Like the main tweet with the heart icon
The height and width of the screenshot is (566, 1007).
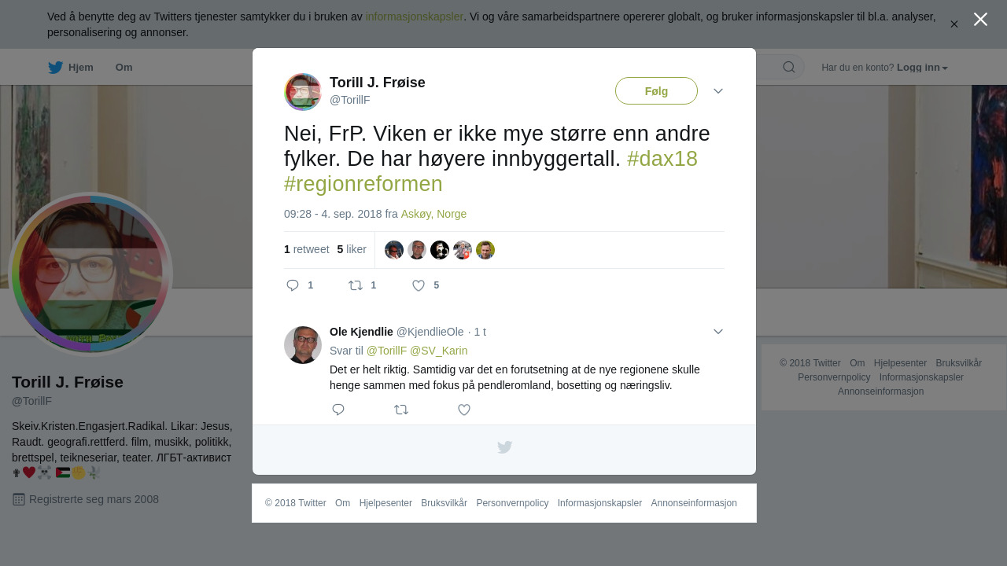(x=419, y=285)
